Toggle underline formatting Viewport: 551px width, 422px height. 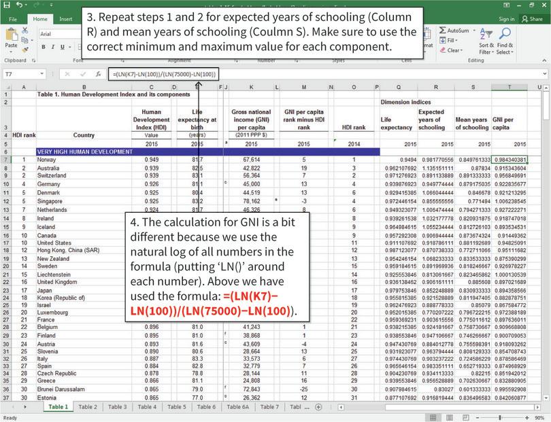pyautogui.click(x=62, y=47)
